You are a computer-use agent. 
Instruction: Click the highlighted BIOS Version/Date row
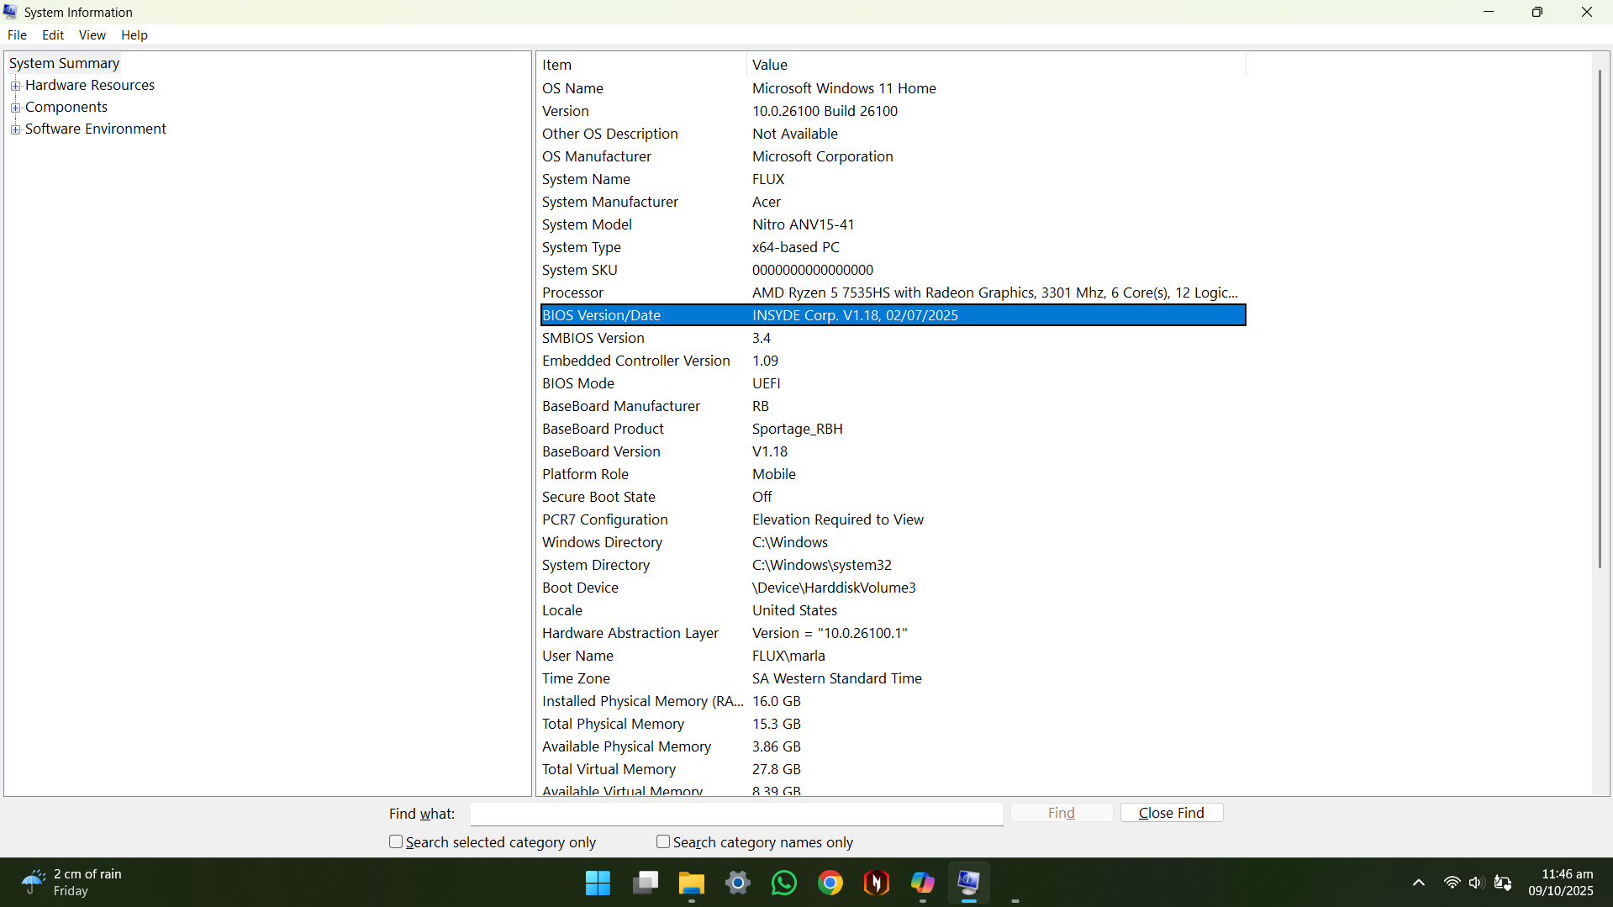pos(893,315)
